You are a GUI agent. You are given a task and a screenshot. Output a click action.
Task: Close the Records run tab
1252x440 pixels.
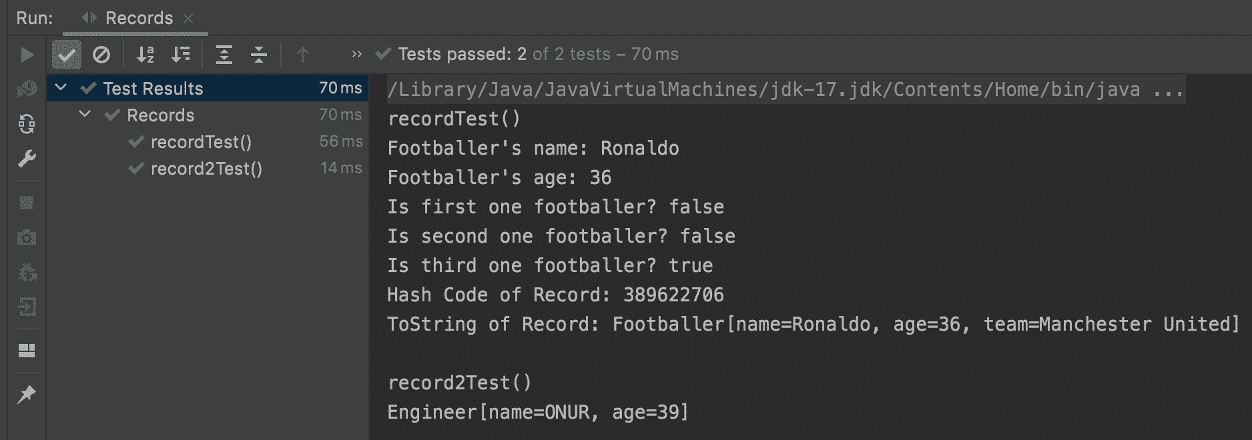pyautogui.click(x=189, y=19)
